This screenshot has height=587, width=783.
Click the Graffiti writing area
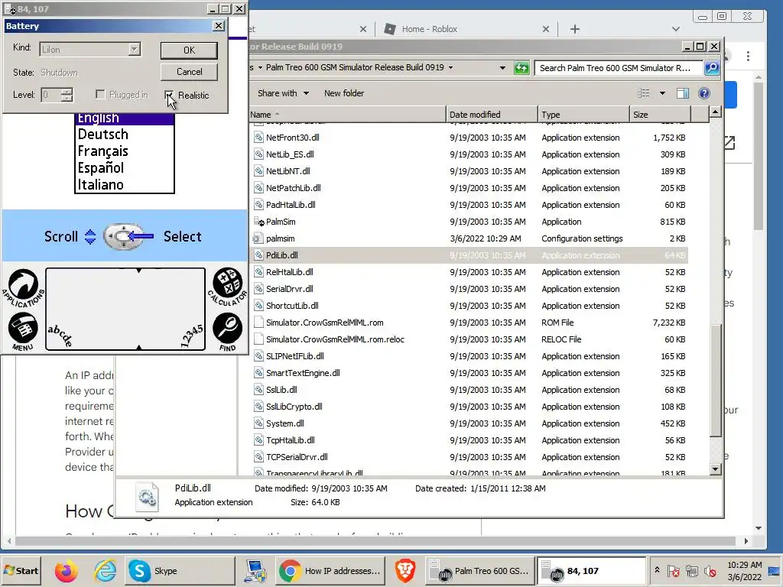point(125,309)
